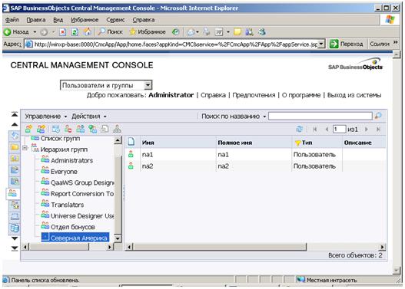Open the IE Файл menu
405x289 pixels.
point(12,20)
